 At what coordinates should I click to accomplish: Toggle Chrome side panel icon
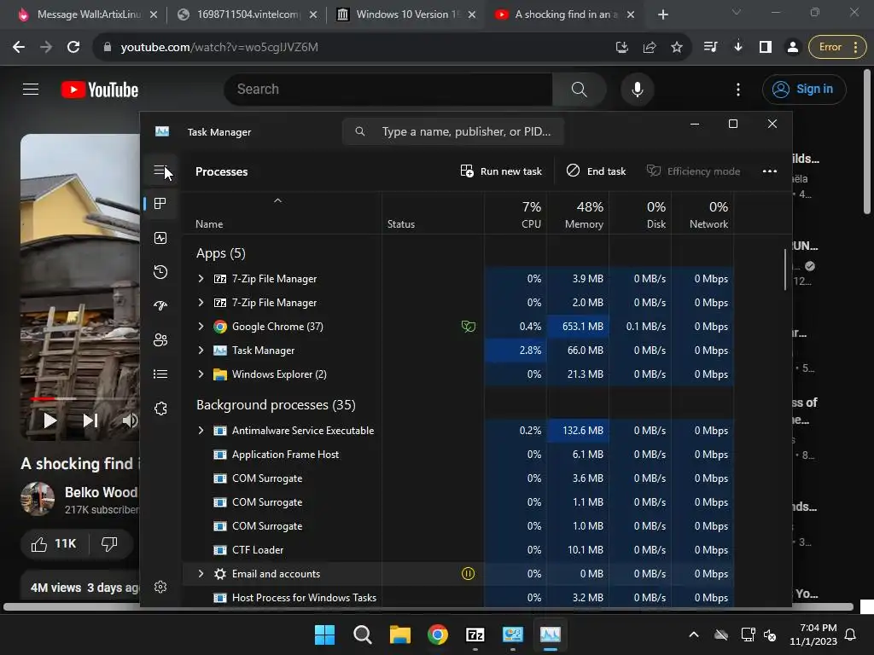coord(766,47)
